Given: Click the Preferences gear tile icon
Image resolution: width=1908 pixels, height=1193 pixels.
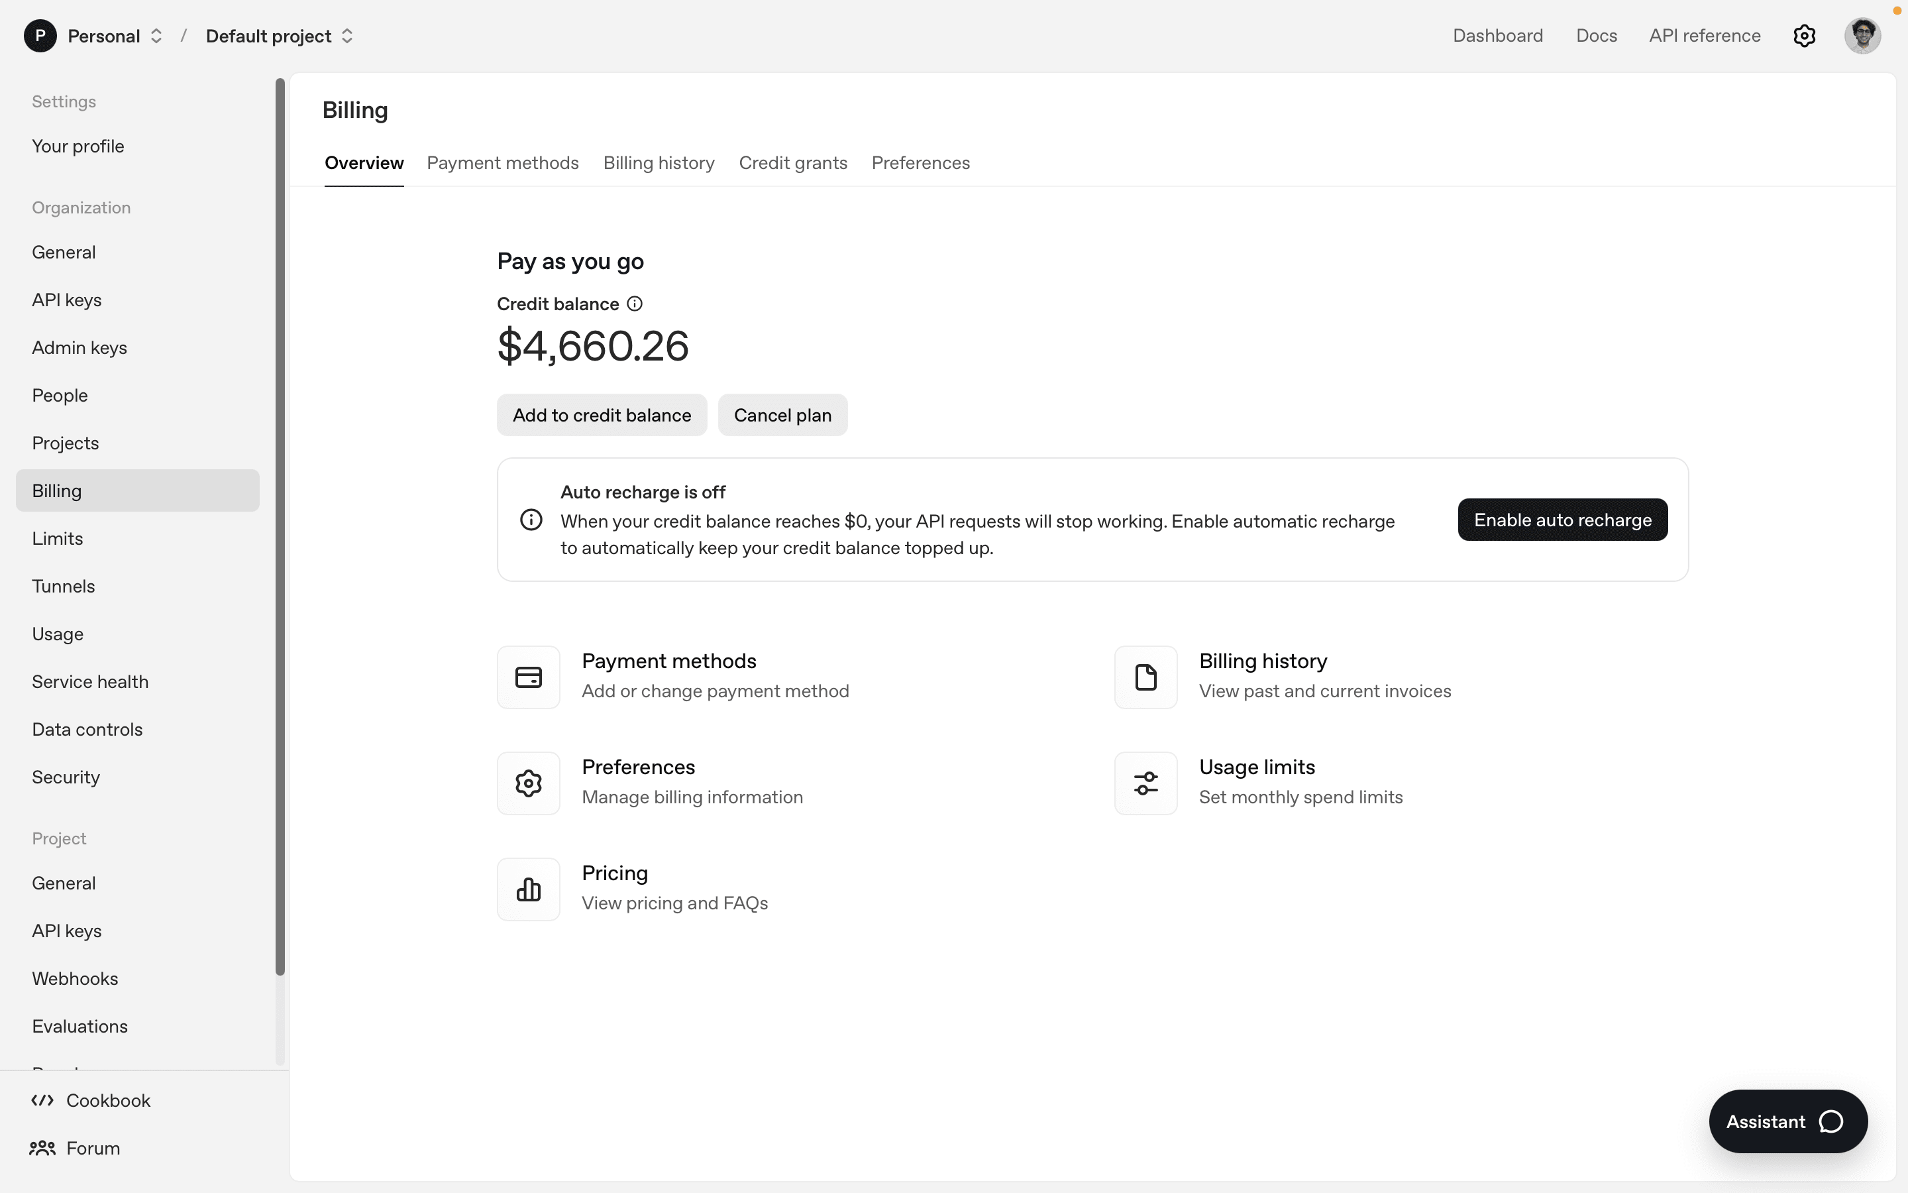Looking at the screenshot, I should click(528, 783).
